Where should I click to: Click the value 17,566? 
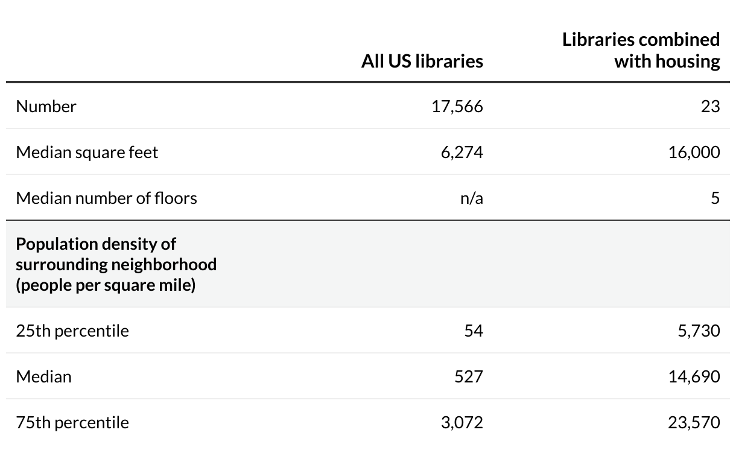457,106
